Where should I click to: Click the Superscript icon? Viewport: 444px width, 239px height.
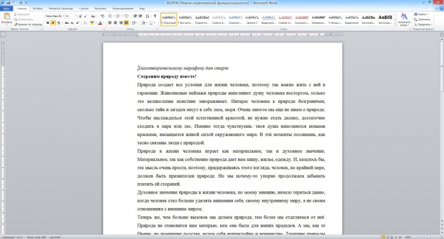pos(77,23)
